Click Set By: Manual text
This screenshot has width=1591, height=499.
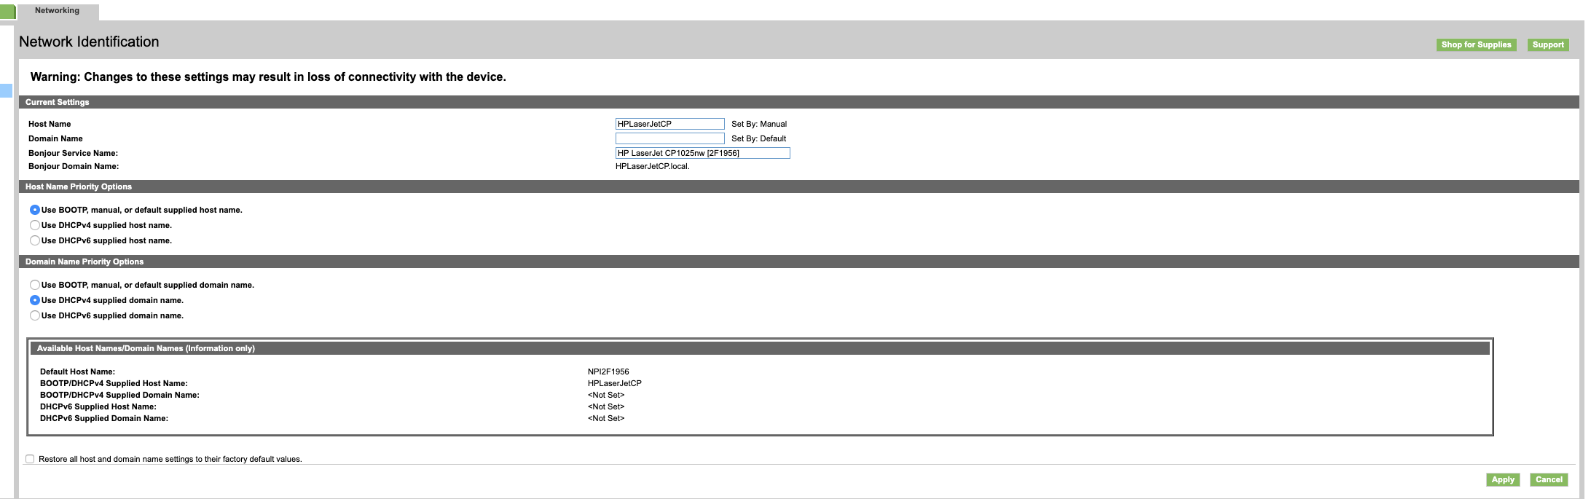click(x=759, y=124)
